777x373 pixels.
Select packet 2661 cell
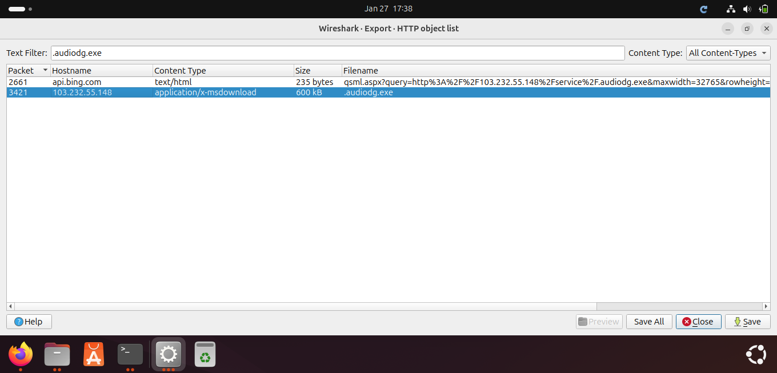point(28,82)
